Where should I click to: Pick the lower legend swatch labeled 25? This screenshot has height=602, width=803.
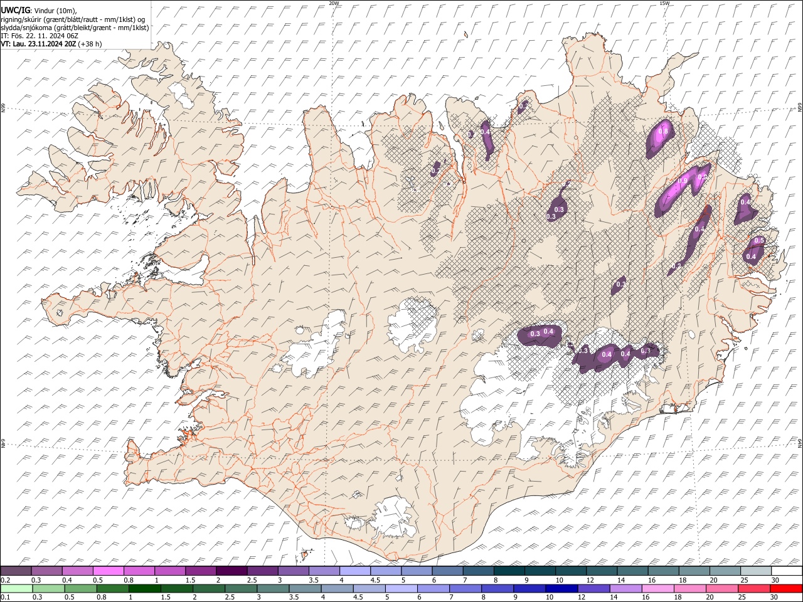pyautogui.click(x=753, y=588)
